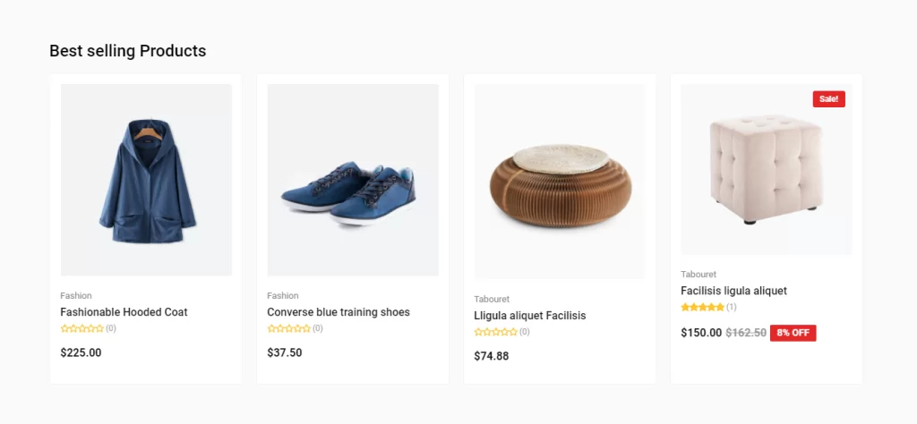The height and width of the screenshot is (424, 917).
Task: Open Fashionable Hooded Coat title link
Action: tap(124, 312)
